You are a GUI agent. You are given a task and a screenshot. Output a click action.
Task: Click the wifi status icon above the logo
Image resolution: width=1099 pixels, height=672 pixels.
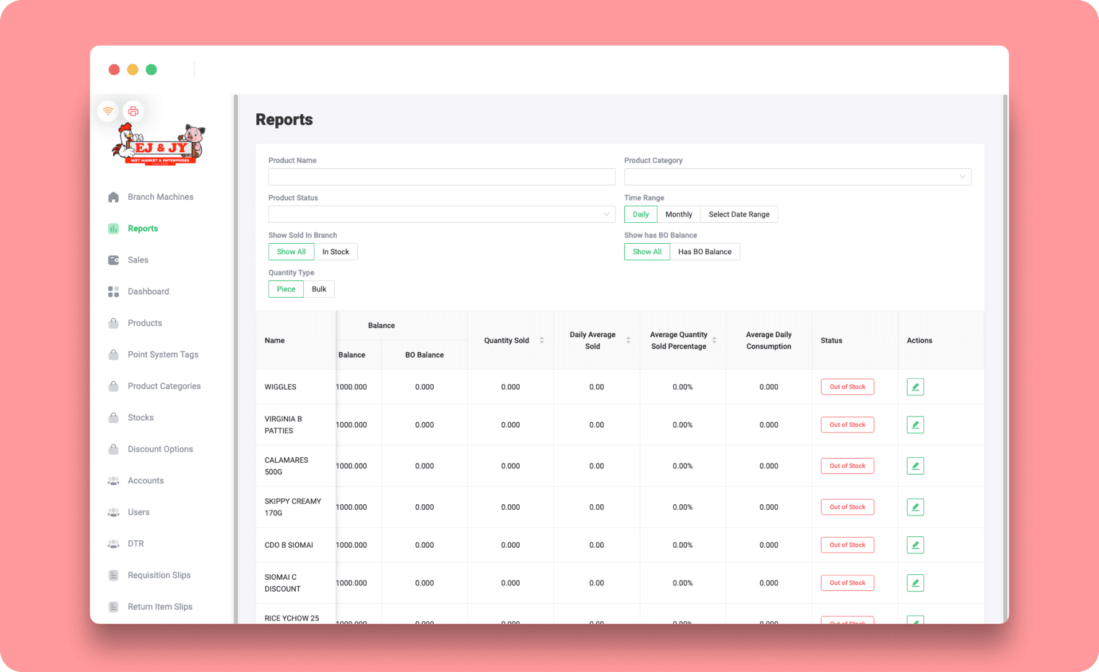(x=109, y=111)
